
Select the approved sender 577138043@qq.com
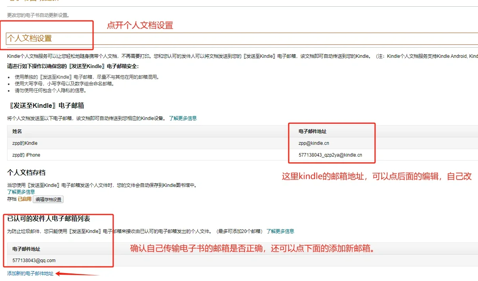pos(34,261)
